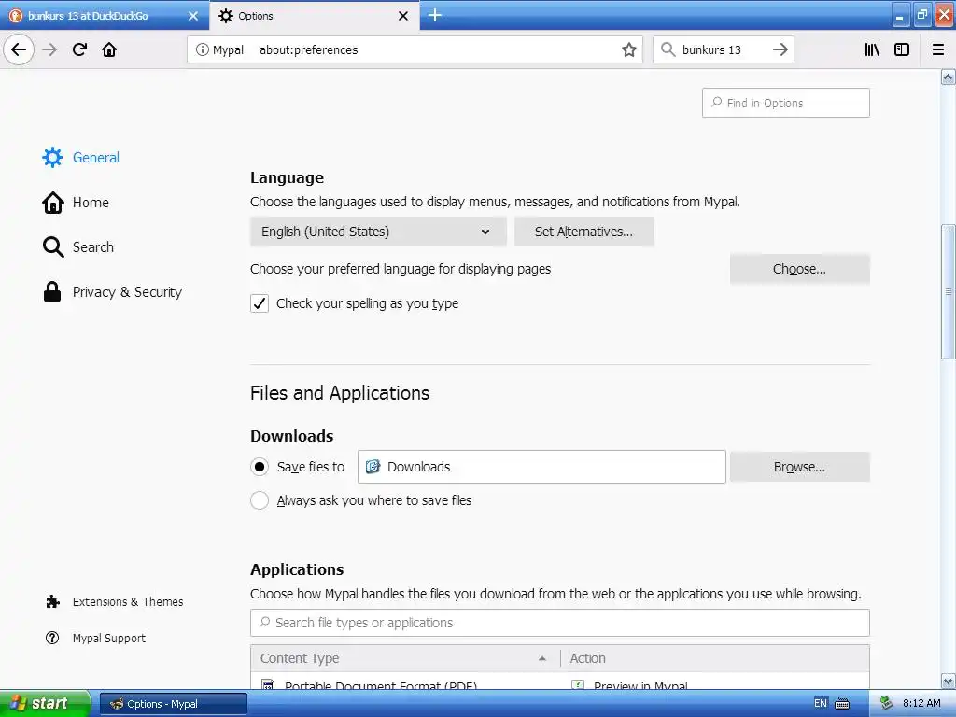Open the hamburger application menu

tap(938, 49)
